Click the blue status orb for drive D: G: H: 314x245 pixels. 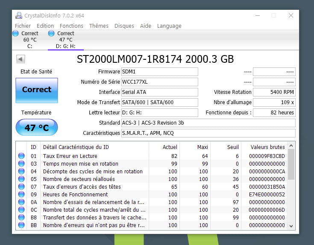51,33
